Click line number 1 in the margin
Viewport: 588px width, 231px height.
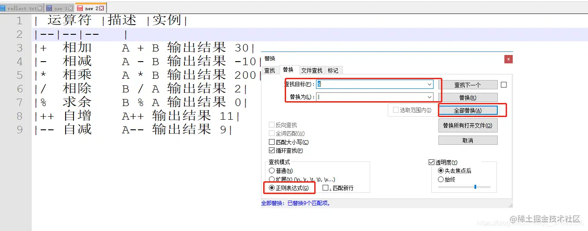coord(19,21)
